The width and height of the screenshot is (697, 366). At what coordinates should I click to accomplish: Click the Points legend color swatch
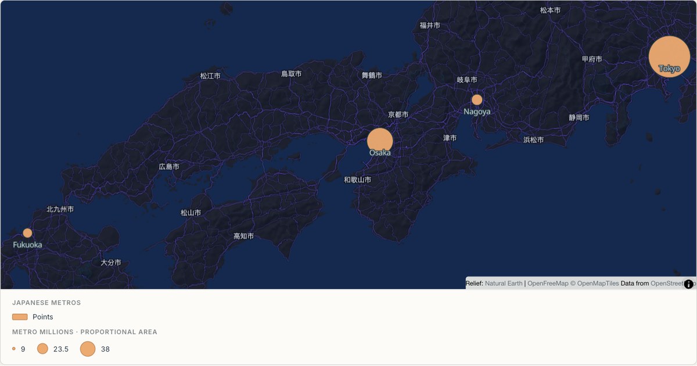click(20, 317)
